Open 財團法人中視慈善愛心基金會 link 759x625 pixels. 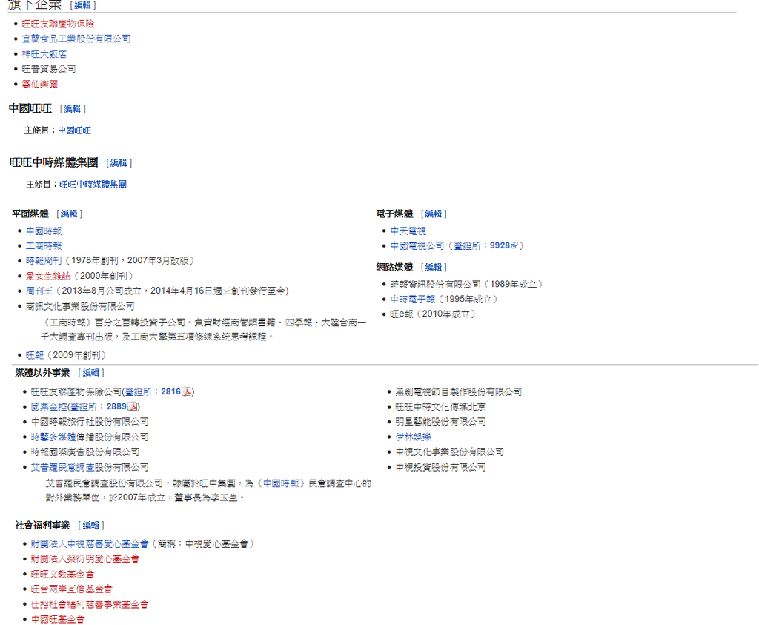90,544
